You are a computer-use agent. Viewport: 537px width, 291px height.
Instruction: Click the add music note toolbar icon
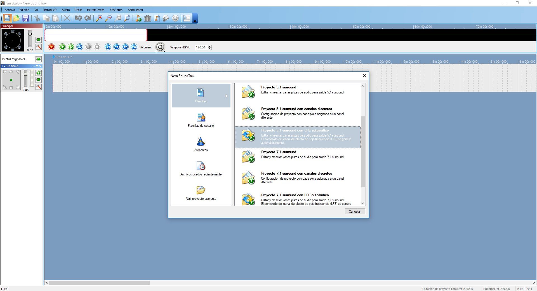(138, 18)
